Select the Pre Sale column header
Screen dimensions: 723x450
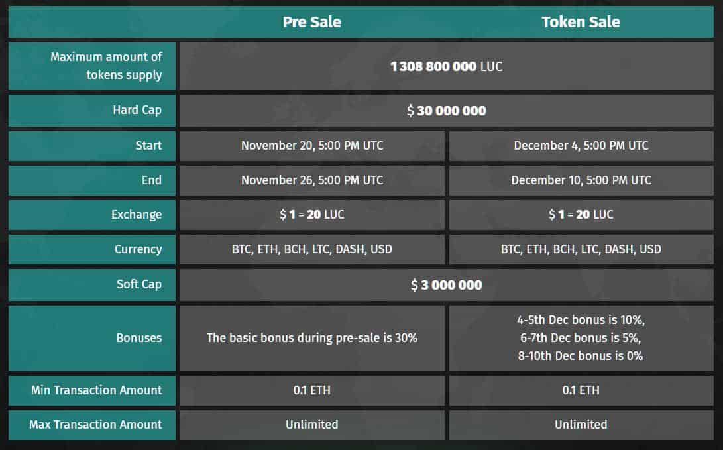[311, 22]
